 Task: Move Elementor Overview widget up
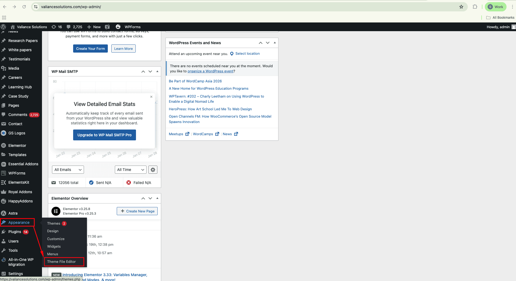coord(143,198)
